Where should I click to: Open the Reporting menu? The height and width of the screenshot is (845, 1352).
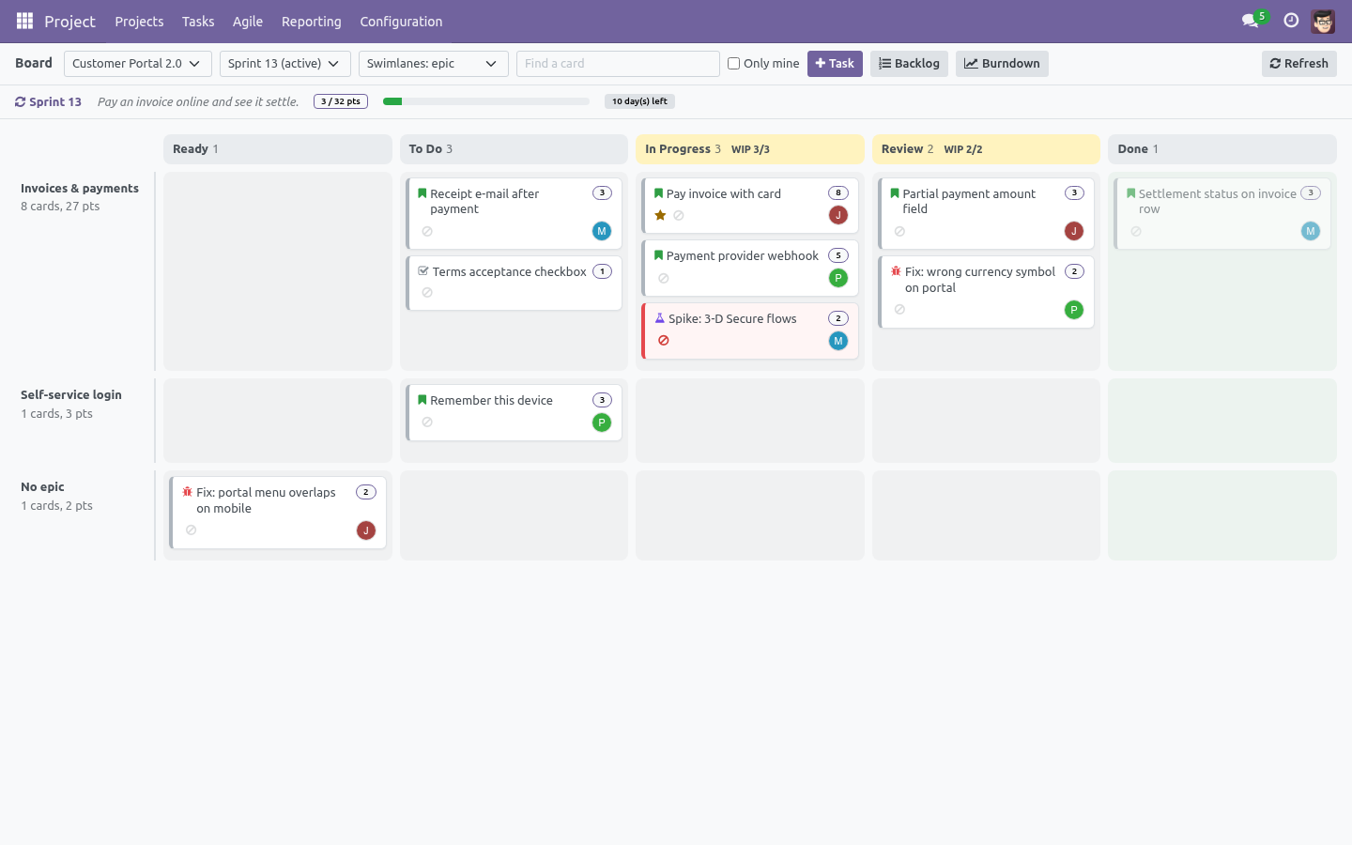tap(312, 22)
